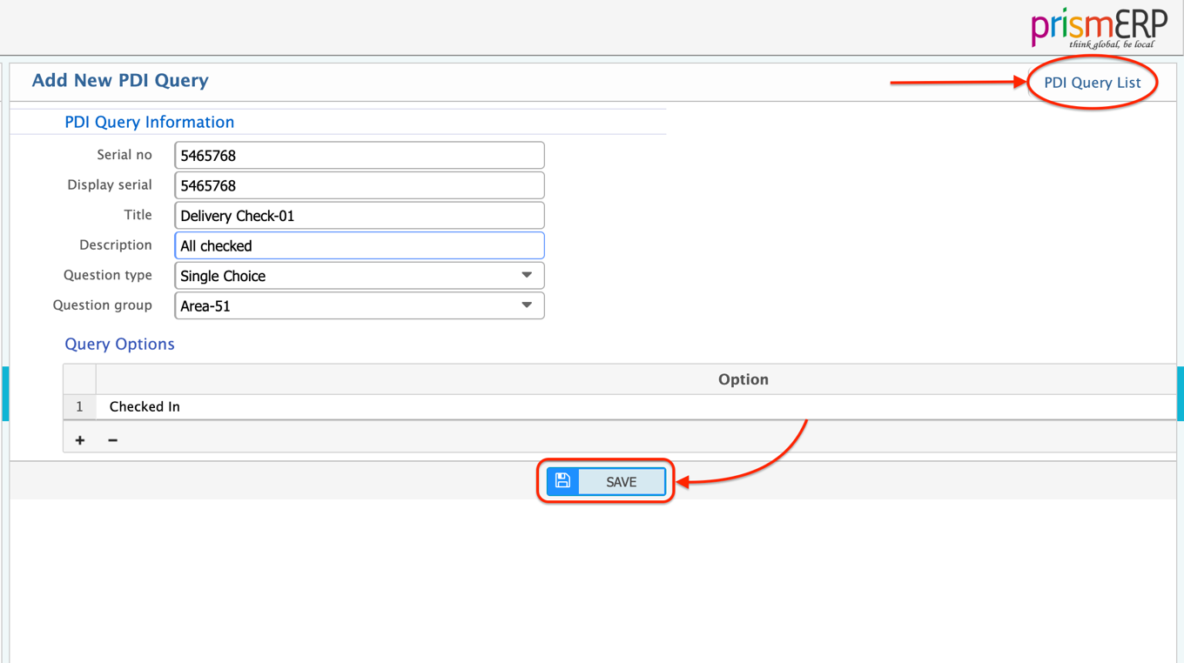Focus the Serial no input field
Image resolution: width=1184 pixels, height=663 pixels.
(359, 156)
